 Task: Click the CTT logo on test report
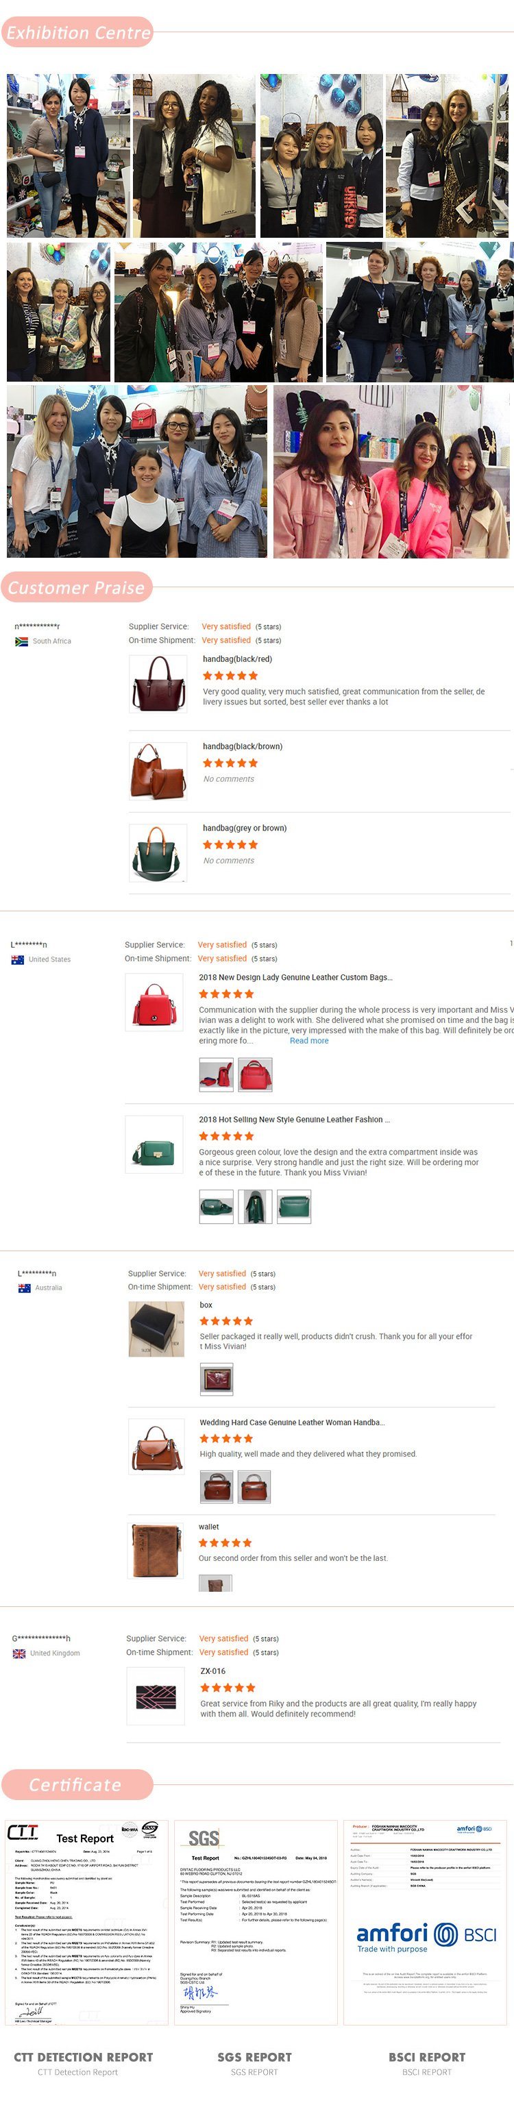23,1833
